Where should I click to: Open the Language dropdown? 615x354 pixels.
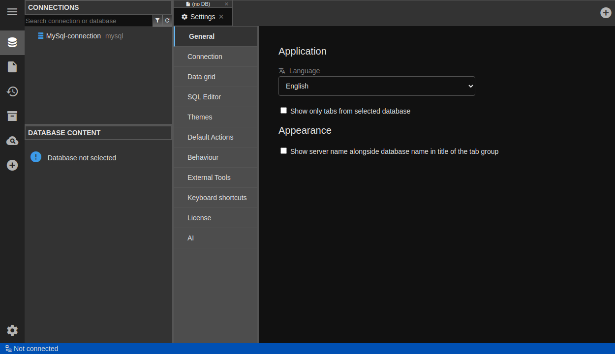point(376,86)
